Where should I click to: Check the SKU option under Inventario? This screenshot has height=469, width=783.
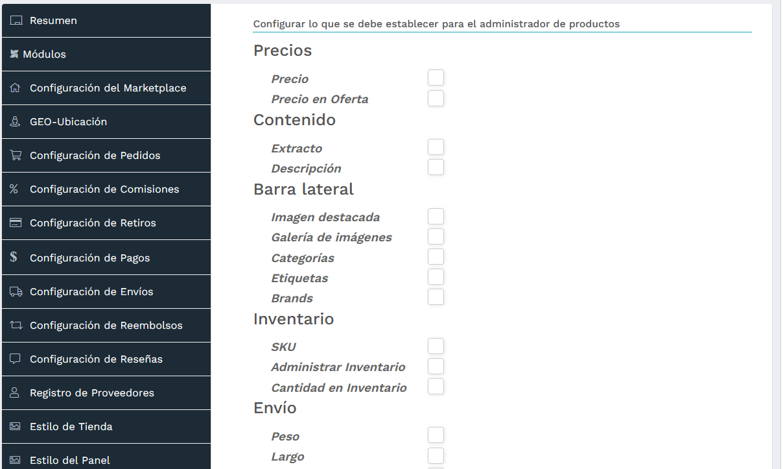[x=436, y=346]
